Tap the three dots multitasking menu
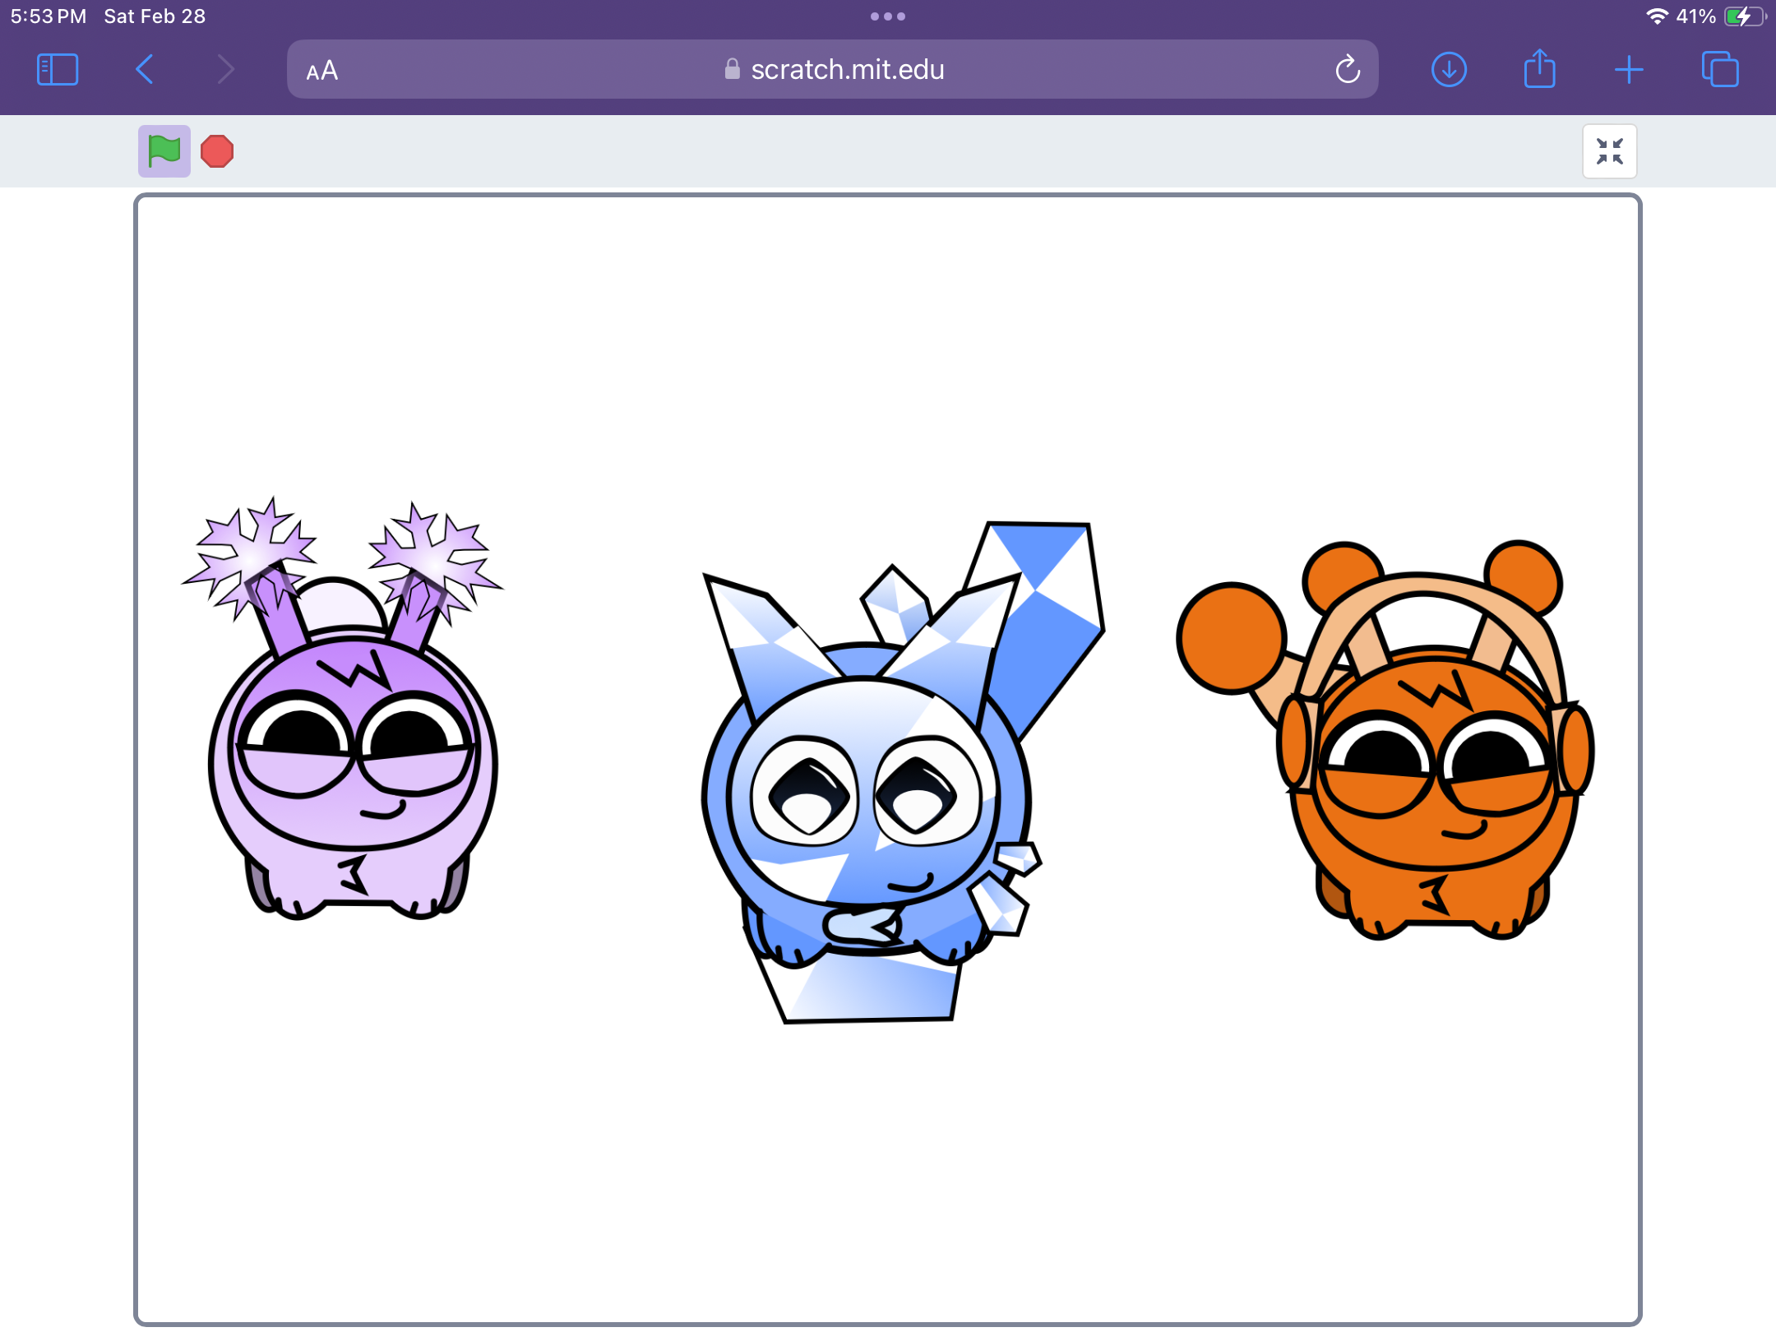This screenshot has height=1332, width=1776. [887, 16]
